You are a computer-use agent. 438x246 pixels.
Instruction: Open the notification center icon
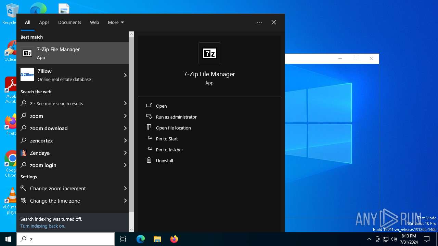(427, 239)
